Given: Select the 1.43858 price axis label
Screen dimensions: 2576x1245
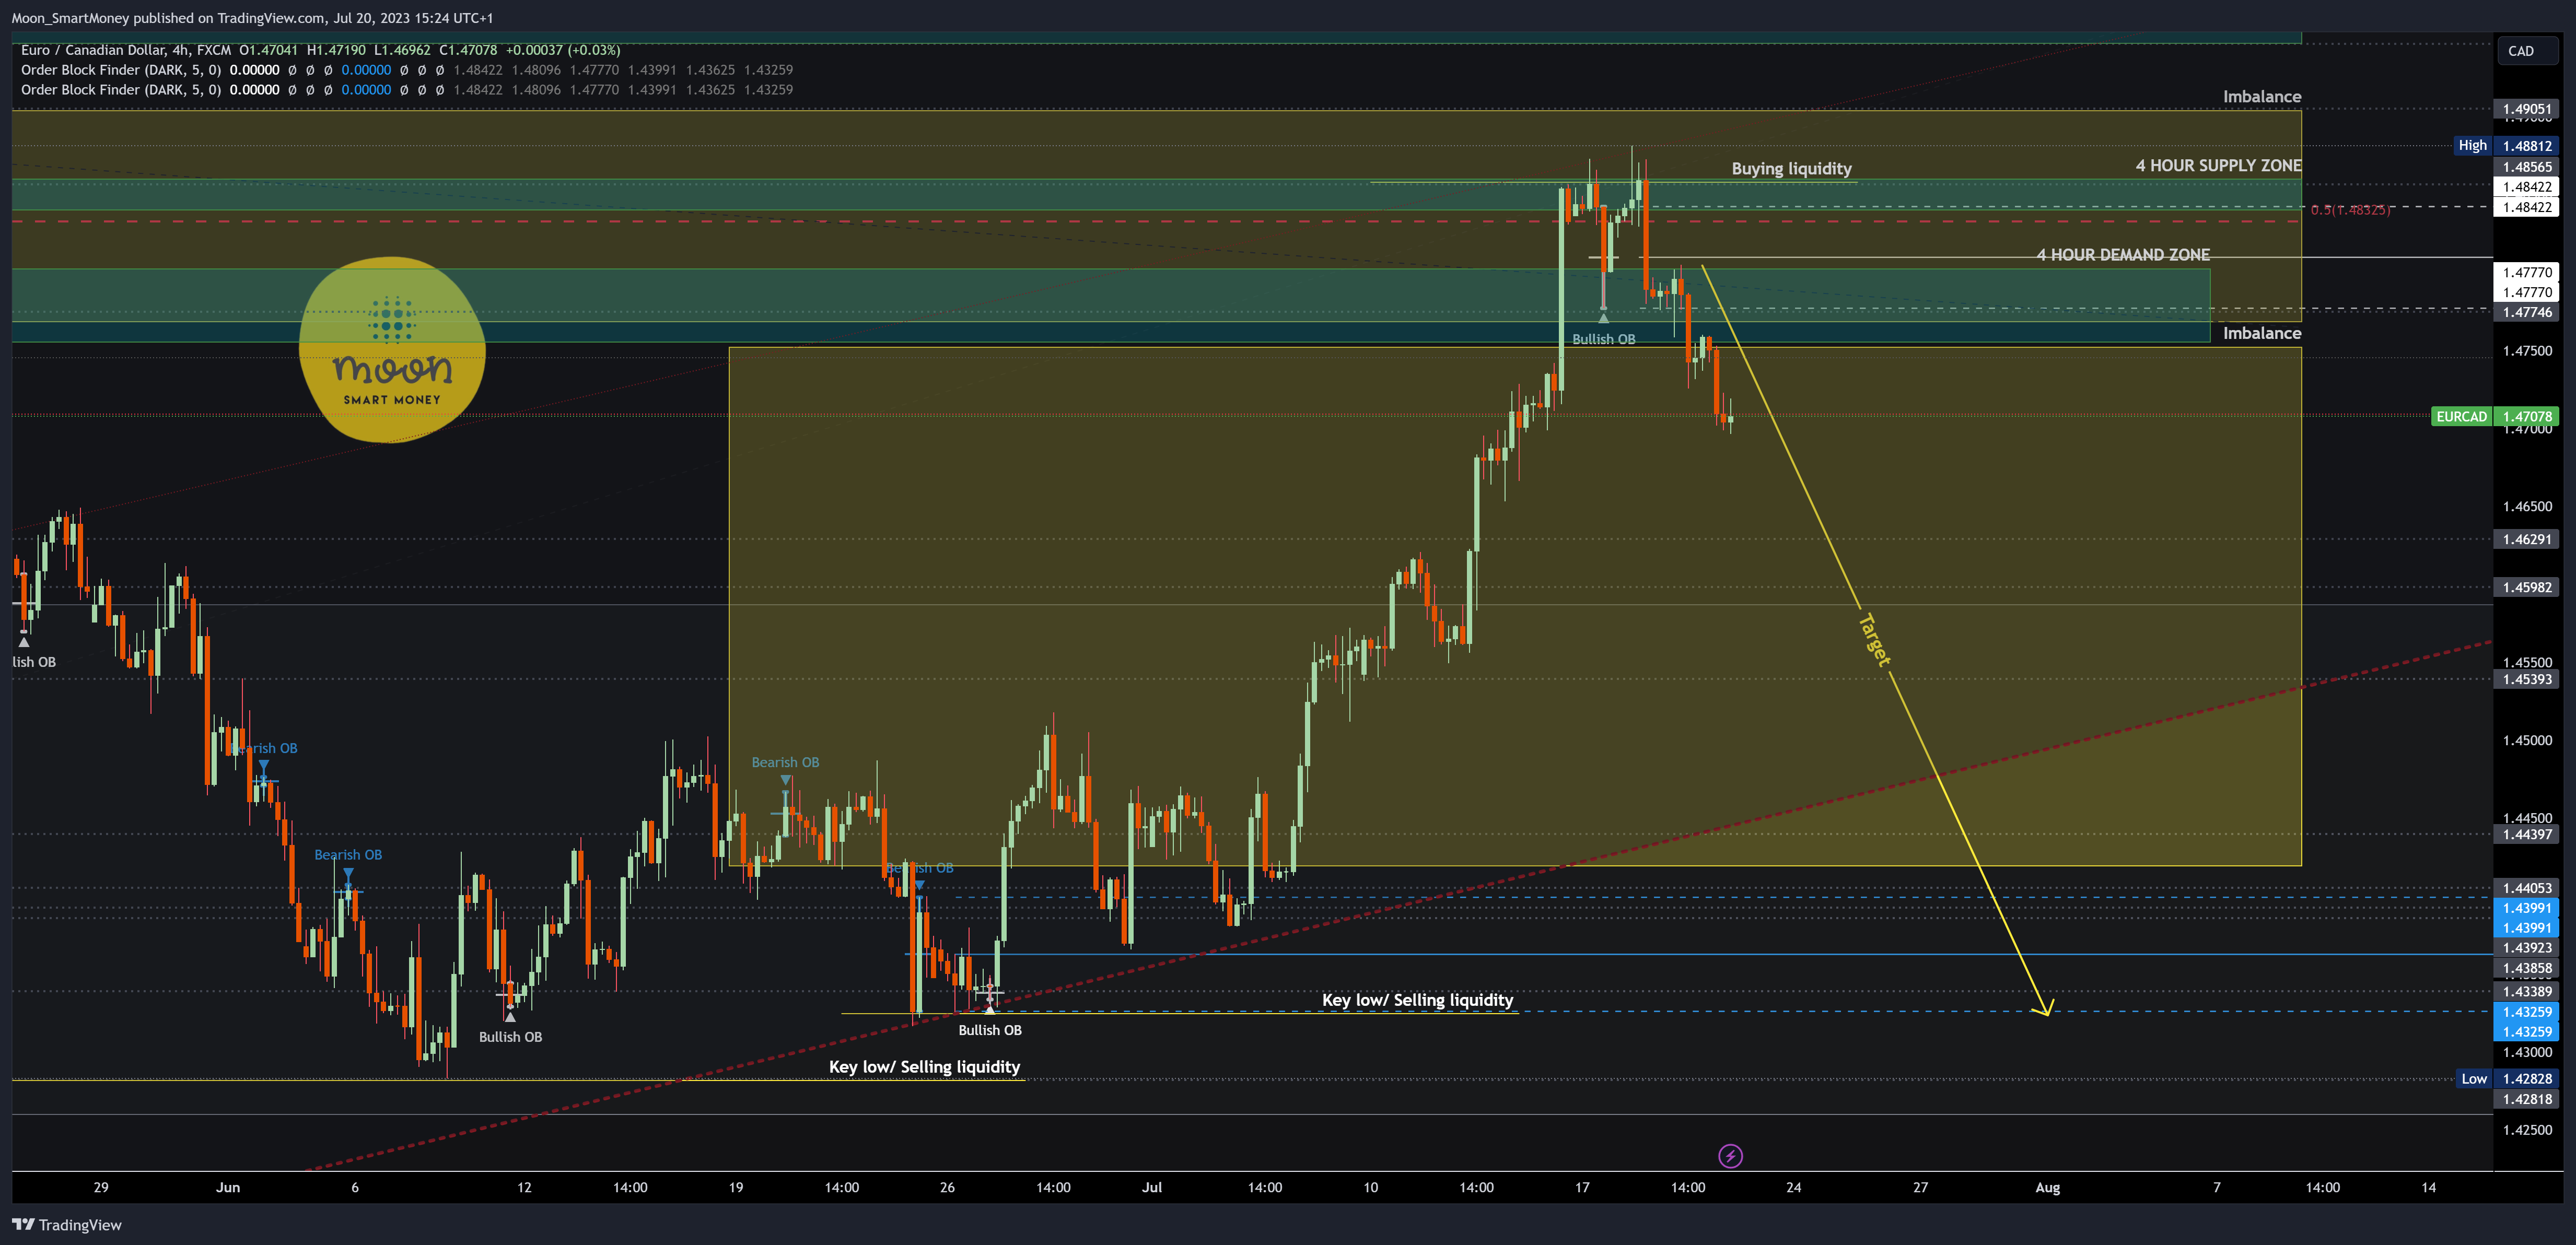Looking at the screenshot, I should pyautogui.click(x=2526, y=968).
